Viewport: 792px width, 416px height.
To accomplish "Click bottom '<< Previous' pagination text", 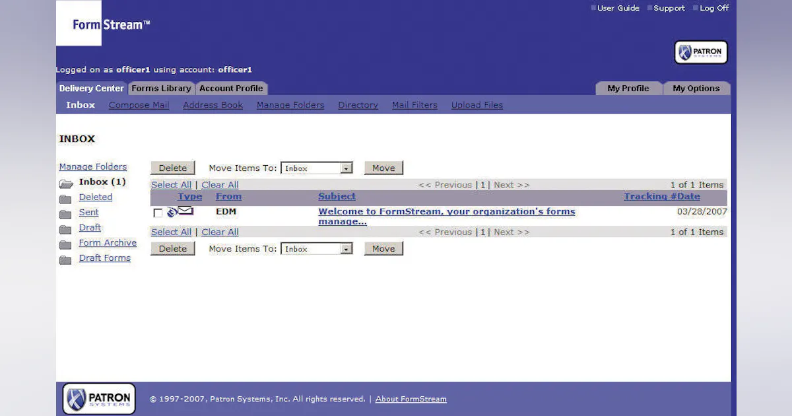I will pos(445,232).
